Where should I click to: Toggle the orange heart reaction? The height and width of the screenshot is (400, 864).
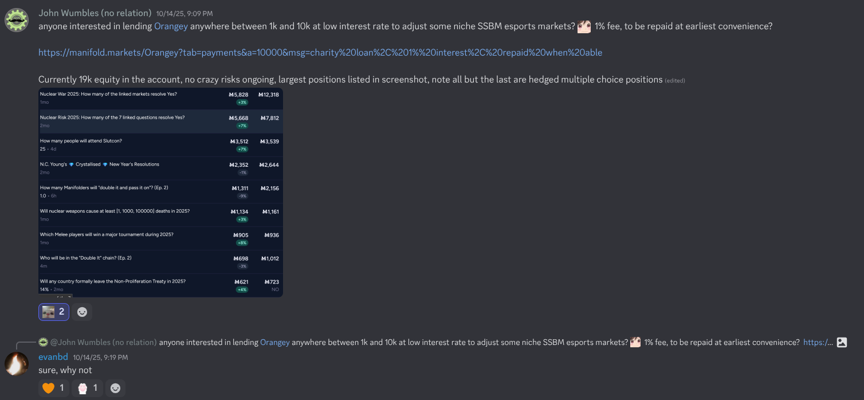pyautogui.click(x=54, y=388)
